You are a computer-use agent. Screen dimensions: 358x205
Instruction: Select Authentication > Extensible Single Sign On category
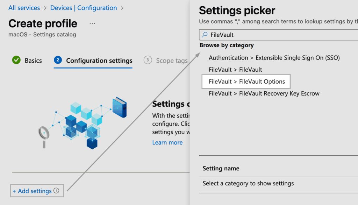(274, 58)
